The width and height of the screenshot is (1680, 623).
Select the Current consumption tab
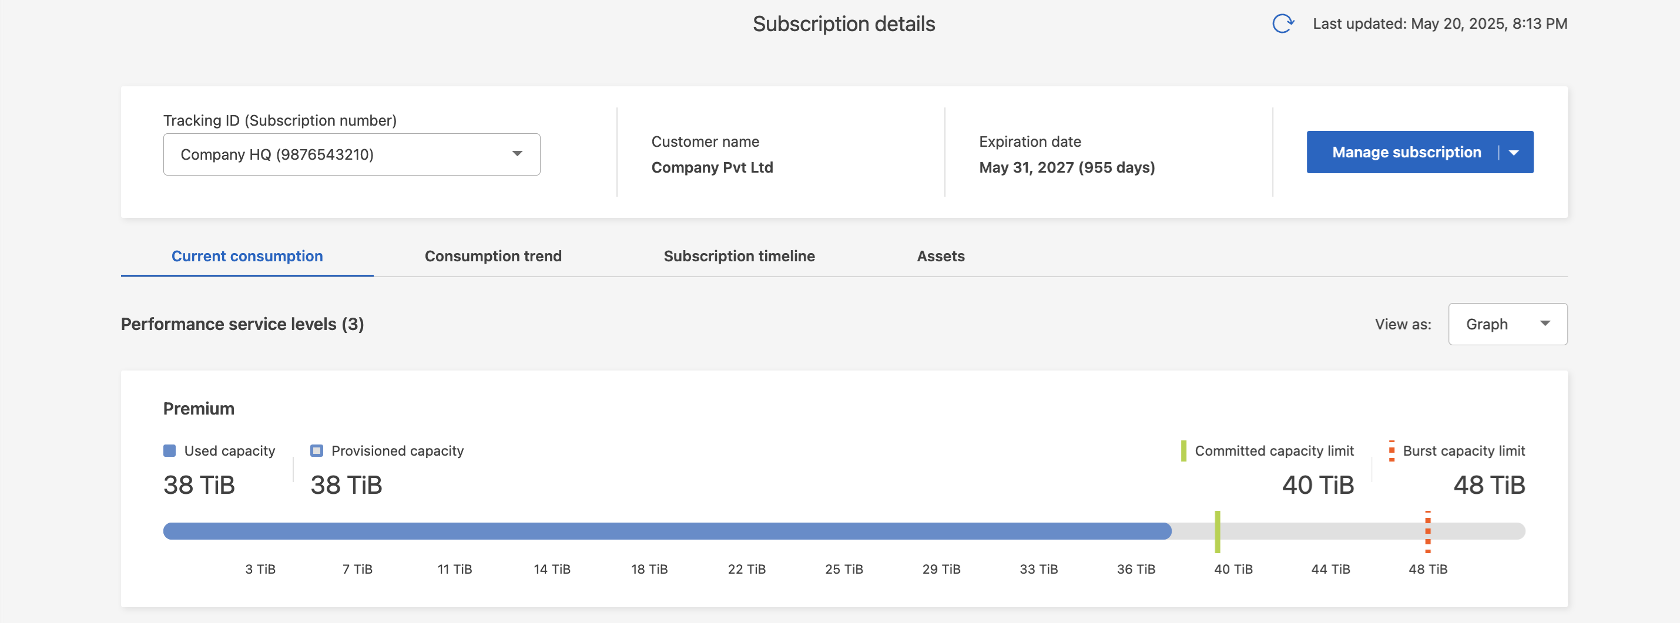click(247, 256)
